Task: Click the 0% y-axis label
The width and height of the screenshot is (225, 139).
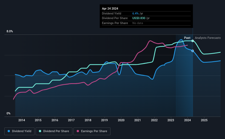Action: 8,113
